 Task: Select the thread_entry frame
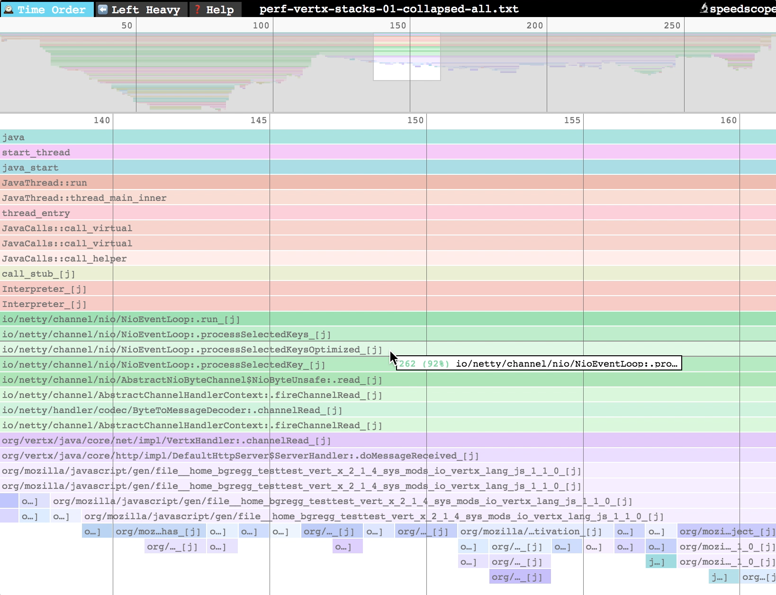click(x=388, y=213)
